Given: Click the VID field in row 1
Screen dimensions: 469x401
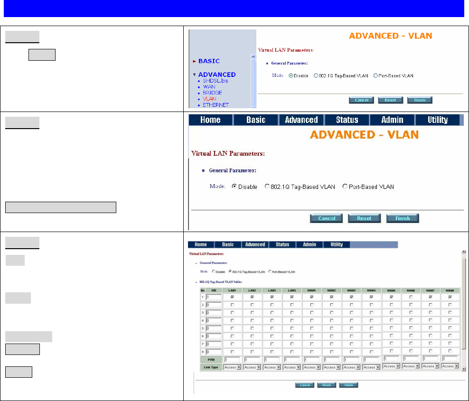Looking at the screenshot, I should tap(214, 297).
